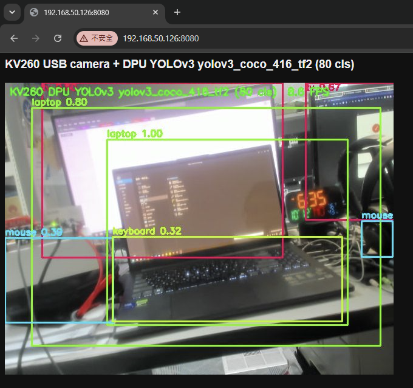This screenshot has width=413, height=388.
Task: Open a new browser tab
Action: (177, 12)
